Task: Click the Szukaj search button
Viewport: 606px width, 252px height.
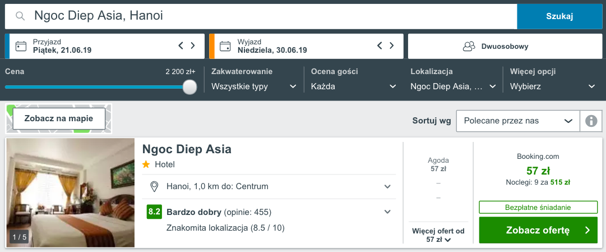Action: pyautogui.click(x=559, y=16)
